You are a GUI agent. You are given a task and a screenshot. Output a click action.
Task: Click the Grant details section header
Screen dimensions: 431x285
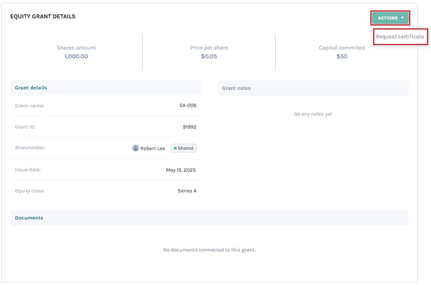31,88
